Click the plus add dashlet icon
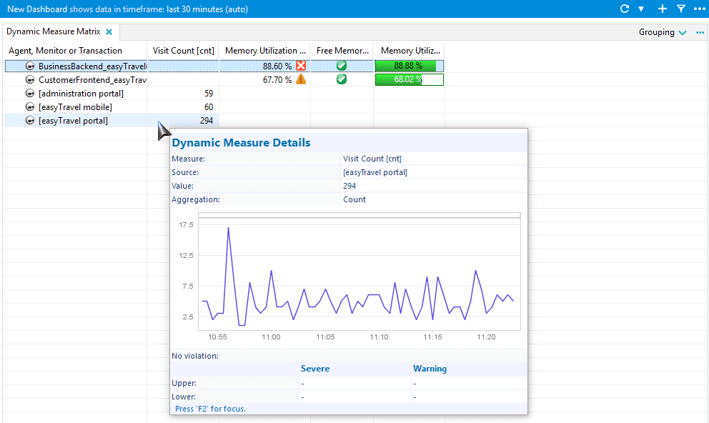 (x=662, y=9)
